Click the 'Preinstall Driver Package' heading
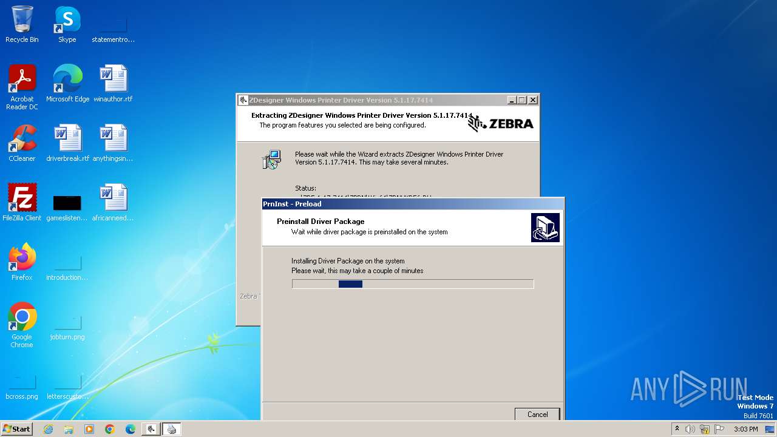The height and width of the screenshot is (437, 777). point(321,222)
